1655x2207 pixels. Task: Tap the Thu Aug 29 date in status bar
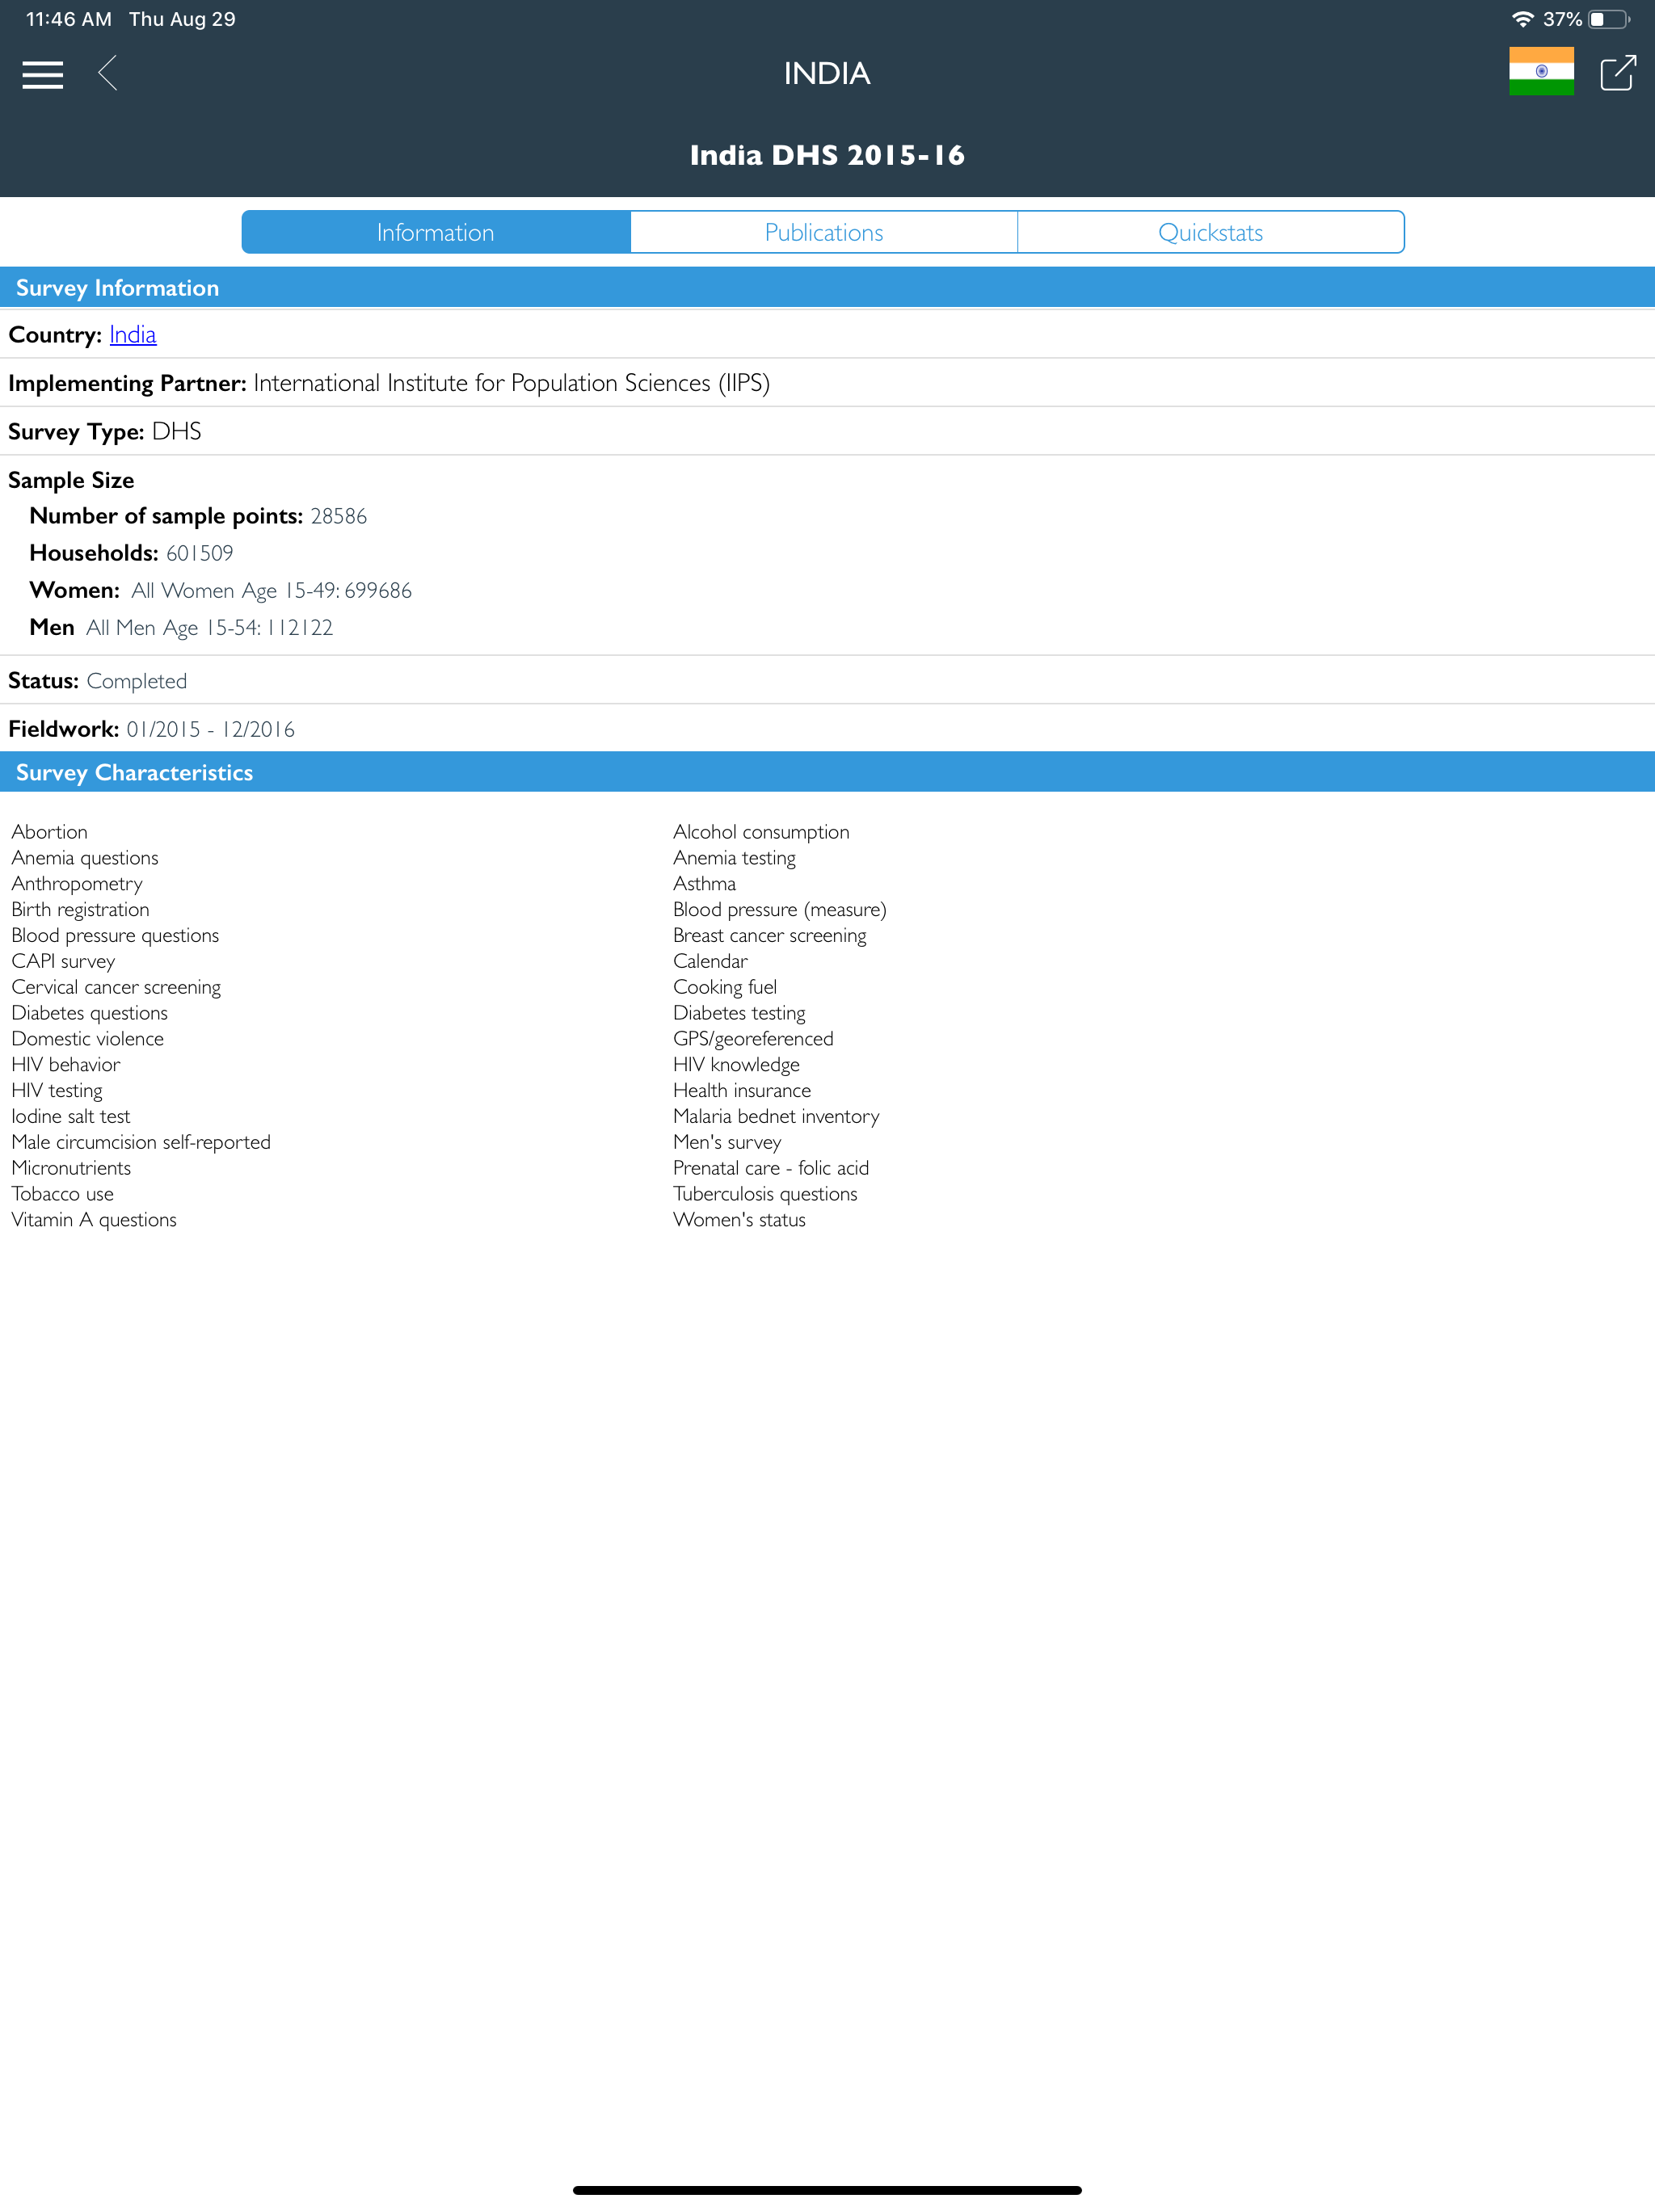(x=182, y=19)
